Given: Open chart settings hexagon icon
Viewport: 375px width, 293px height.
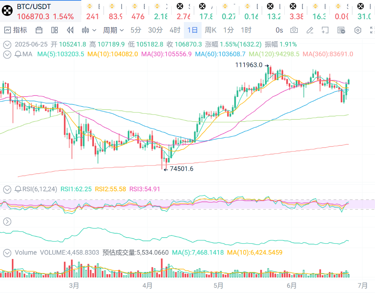Looking at the screenshot, I should tap(358, 30).
